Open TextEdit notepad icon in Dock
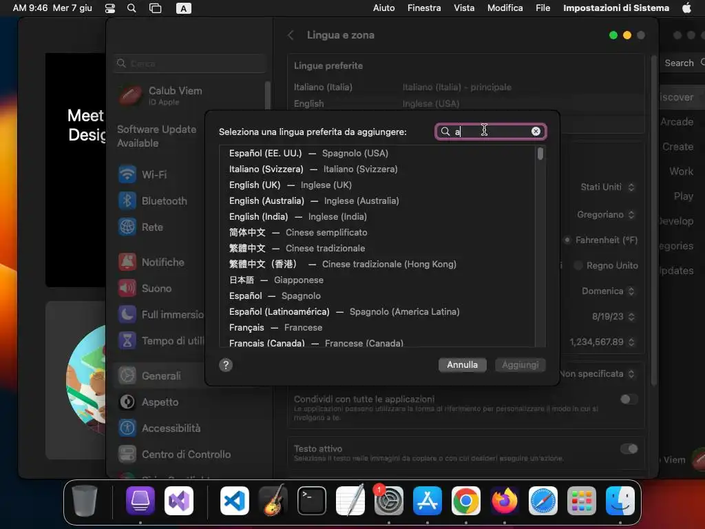 [350, 501]
